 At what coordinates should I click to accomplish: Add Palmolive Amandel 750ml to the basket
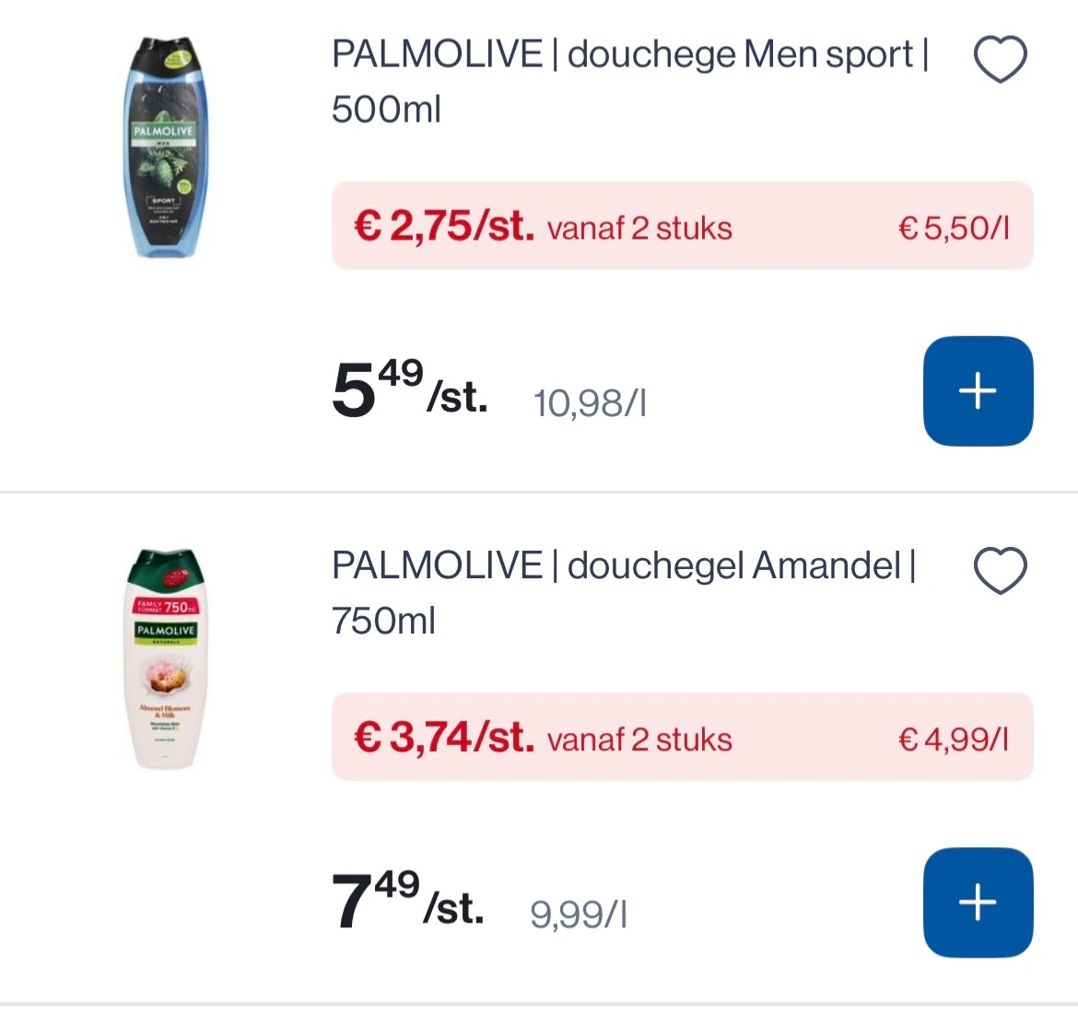[978, 902]
